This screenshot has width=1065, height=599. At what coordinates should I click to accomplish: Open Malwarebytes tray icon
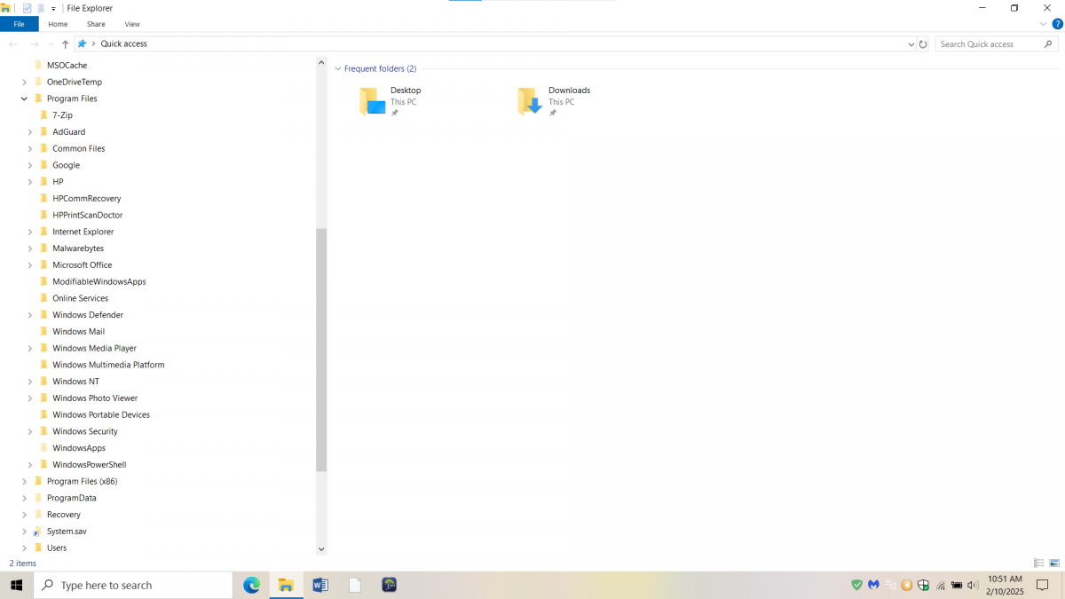pyautogui.click(x=873, y=585)
